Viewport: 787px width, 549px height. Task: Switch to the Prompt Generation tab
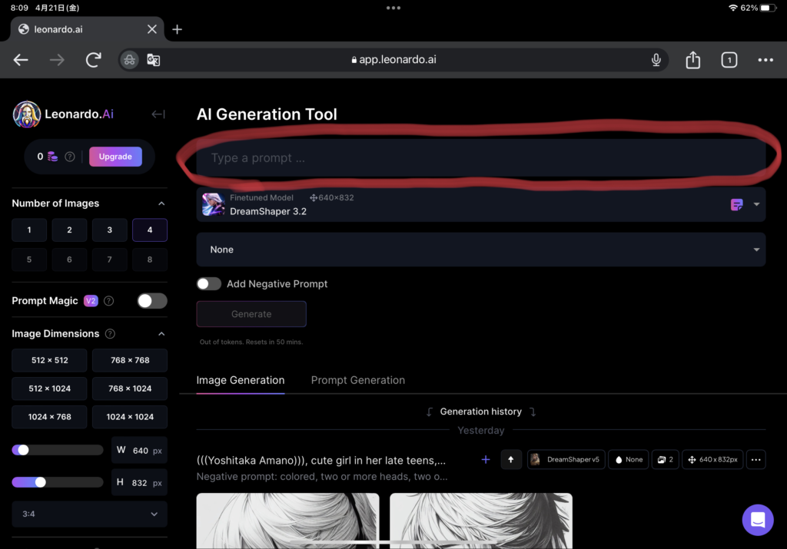tap(357, 380)
